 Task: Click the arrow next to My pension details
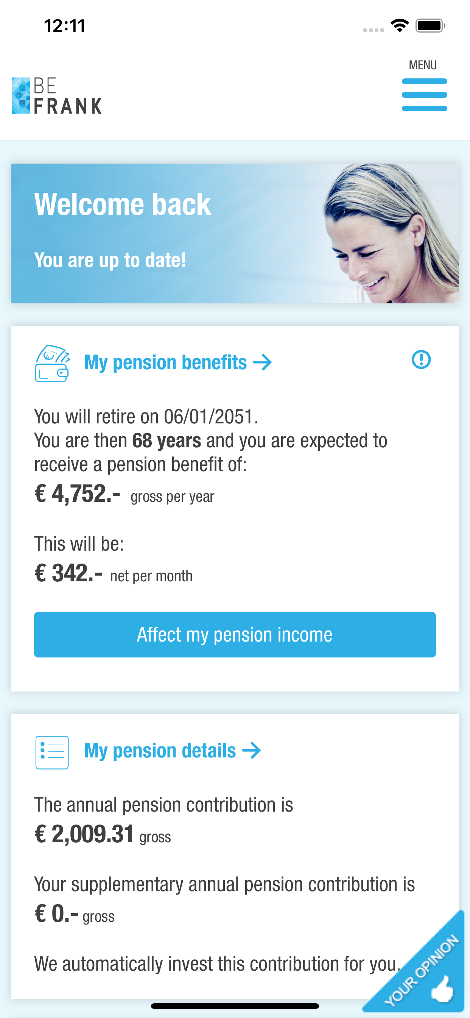pos(253,751)
